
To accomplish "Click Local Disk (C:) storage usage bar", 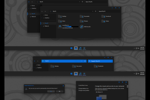I will tap(70, 27).
